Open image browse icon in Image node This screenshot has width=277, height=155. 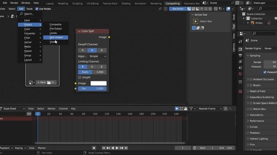tap(31, 82)
